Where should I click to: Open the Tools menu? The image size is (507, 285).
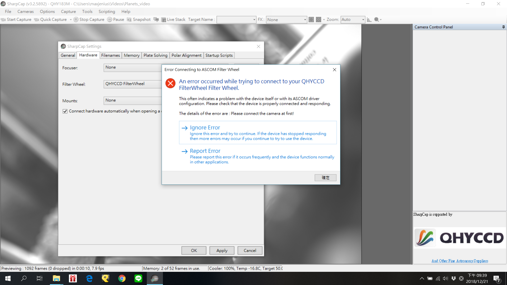[x=87, y=12]
